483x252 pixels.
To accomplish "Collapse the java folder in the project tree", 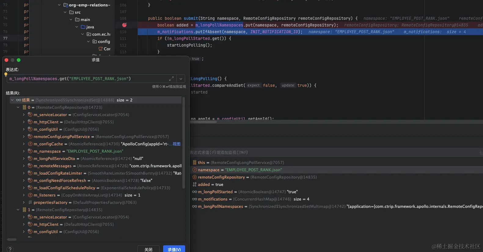I will [x=77, y=27].
